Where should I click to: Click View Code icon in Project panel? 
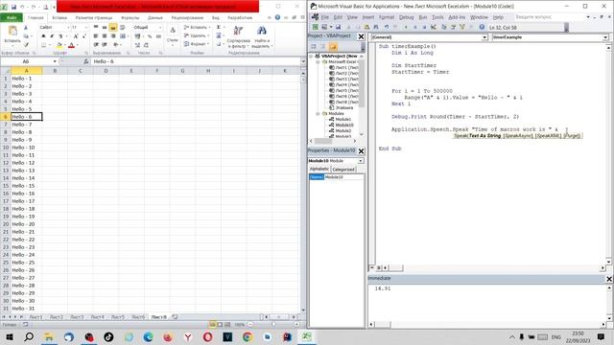coord(314,47)
